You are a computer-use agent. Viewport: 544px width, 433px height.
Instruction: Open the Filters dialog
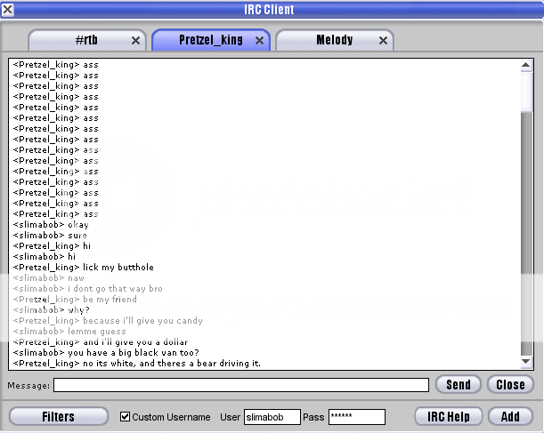[x=58, y=416]
